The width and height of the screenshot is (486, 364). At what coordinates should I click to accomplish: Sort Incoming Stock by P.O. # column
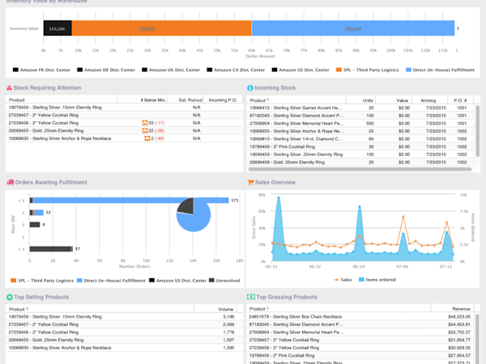pyautogui.click(x=460, y=100)
